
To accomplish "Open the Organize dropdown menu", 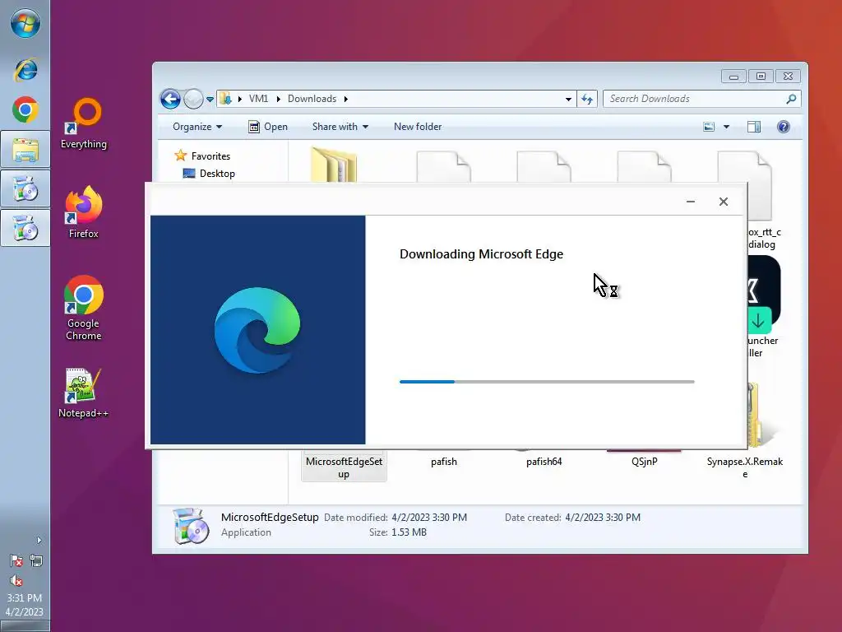I will pyautogui.click(x=197, y=127).
